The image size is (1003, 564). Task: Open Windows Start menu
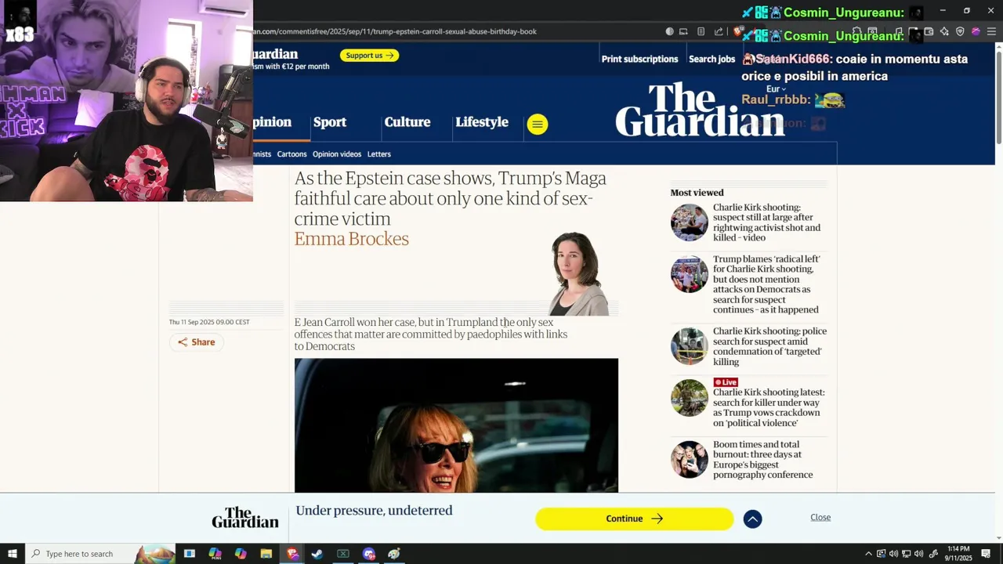pos(13,554)
